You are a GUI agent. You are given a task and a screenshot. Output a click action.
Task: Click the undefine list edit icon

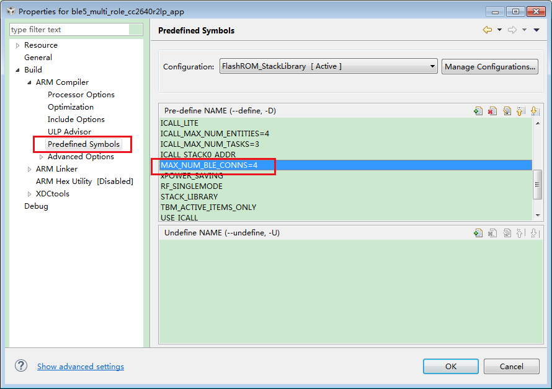[x=507, y=233]
